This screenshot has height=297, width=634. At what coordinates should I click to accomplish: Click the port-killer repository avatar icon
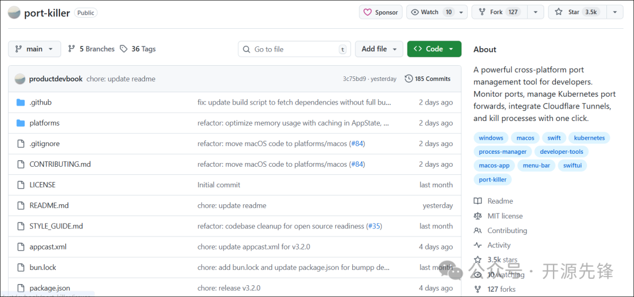(x=14, y=12)
